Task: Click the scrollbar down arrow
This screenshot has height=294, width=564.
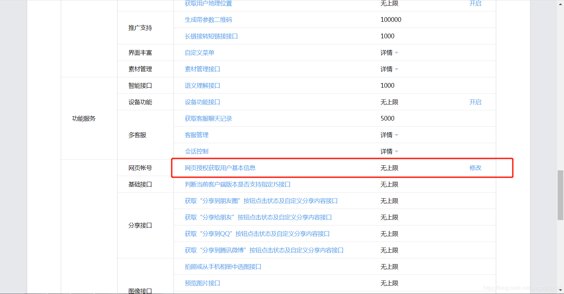Action: tap(560, 290)
